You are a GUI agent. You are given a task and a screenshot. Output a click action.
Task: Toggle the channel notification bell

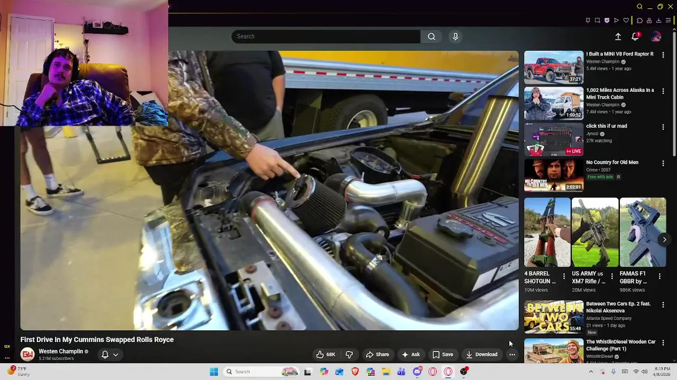[105, 355]
